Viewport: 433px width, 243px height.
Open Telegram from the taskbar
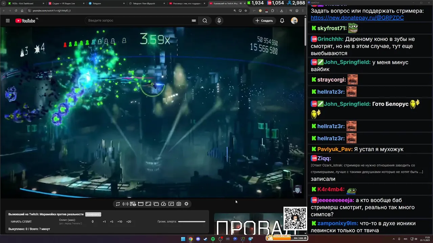[x=250, y=239]
